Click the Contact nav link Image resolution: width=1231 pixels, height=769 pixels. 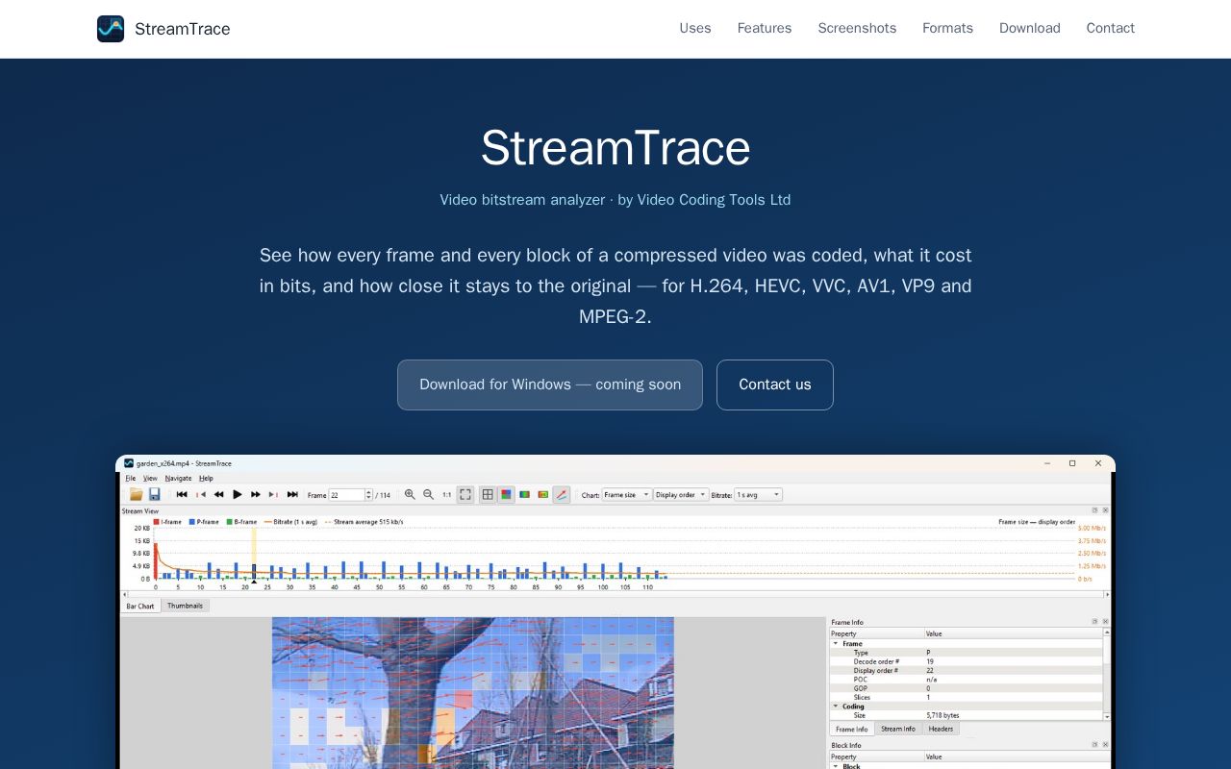pyautogui.click(x=1111, y=28)
